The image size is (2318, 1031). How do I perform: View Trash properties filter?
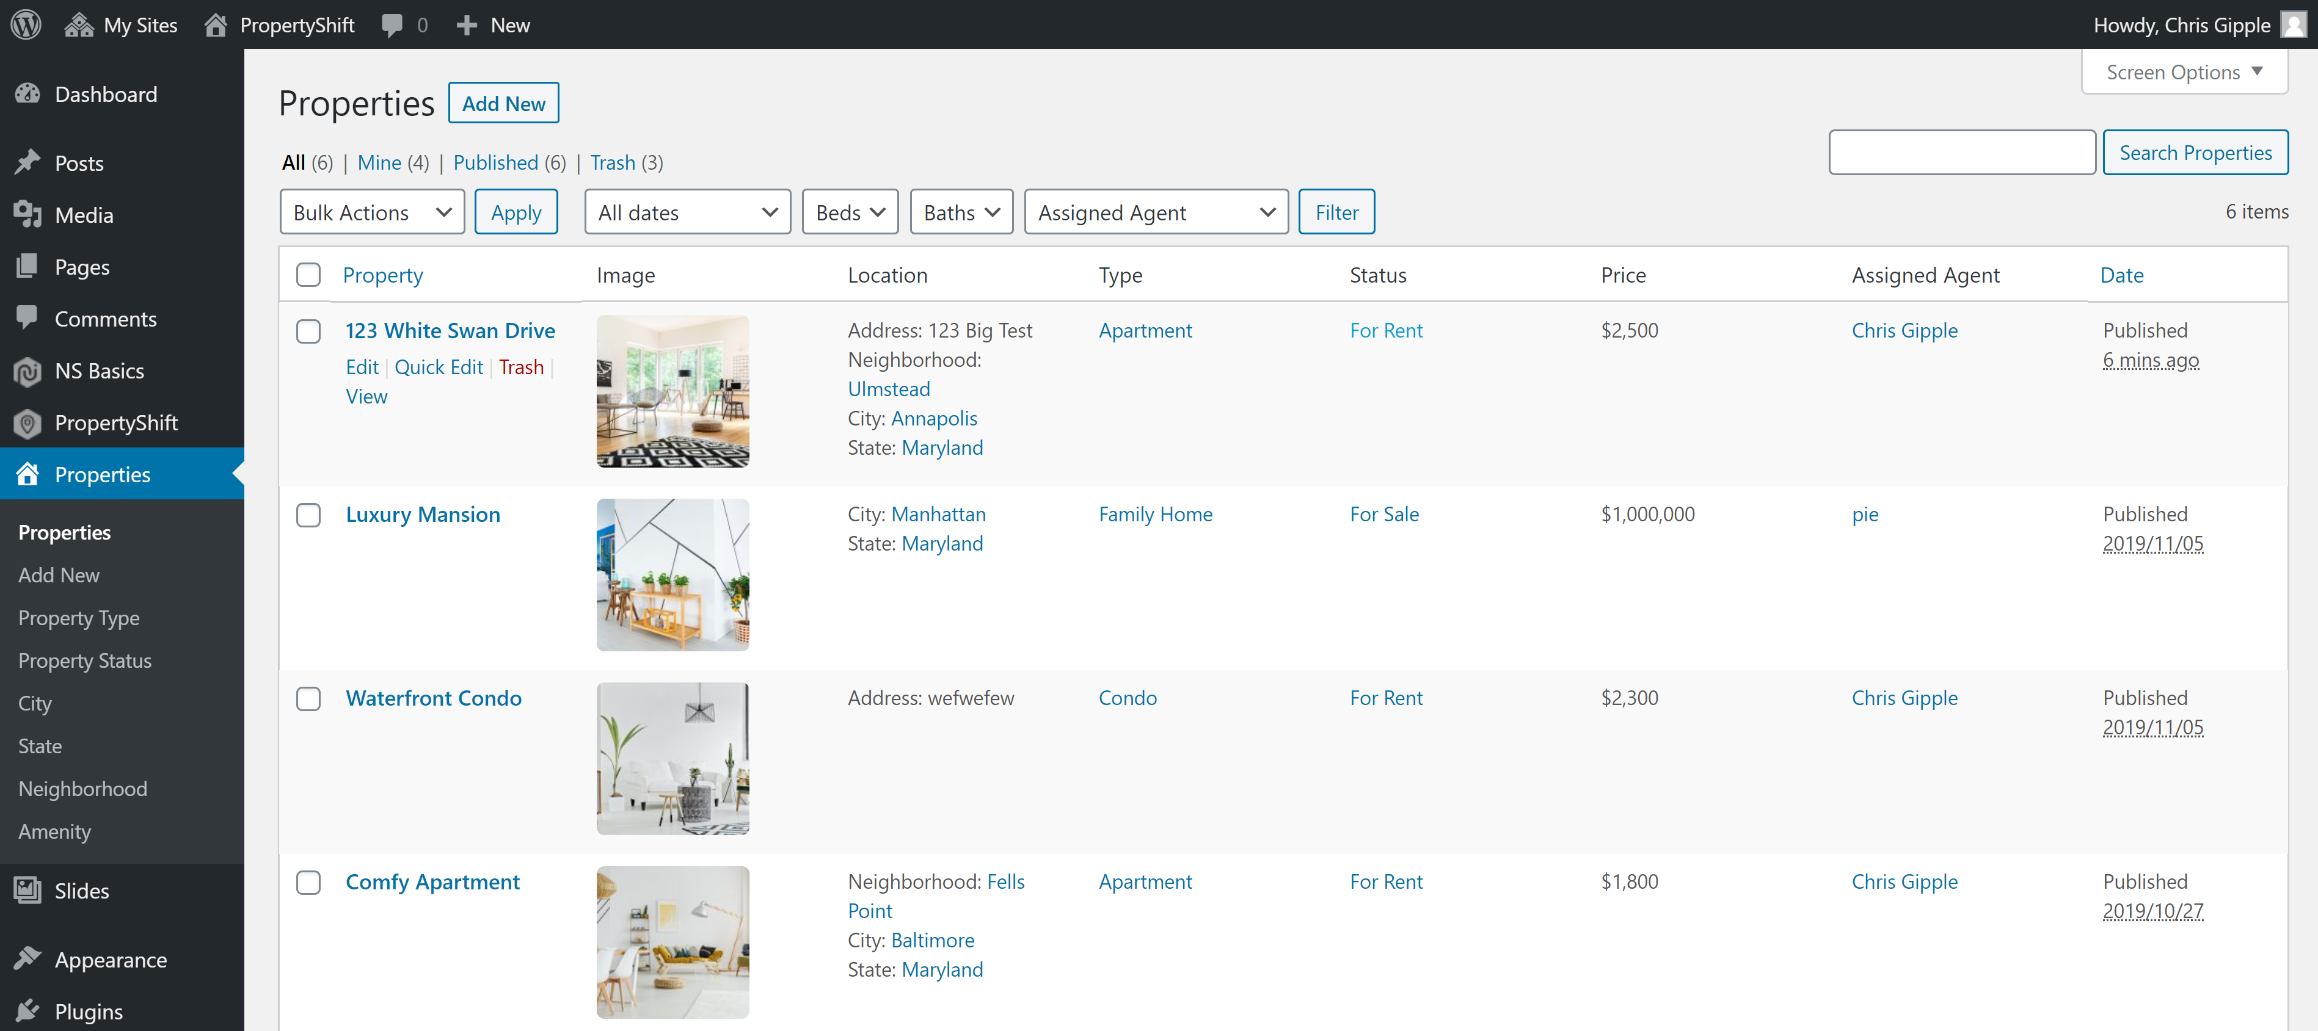click(612, 162)
